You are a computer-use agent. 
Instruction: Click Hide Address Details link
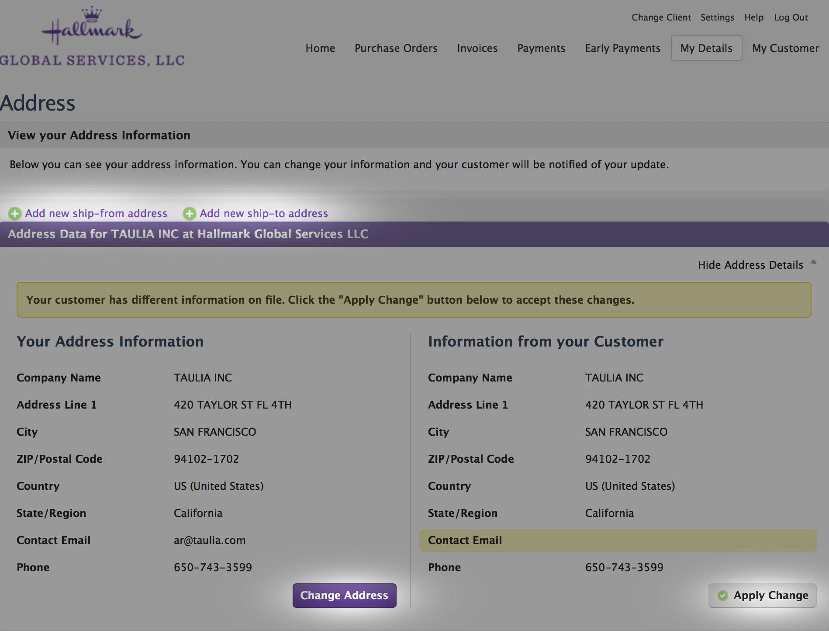[750, 265]
